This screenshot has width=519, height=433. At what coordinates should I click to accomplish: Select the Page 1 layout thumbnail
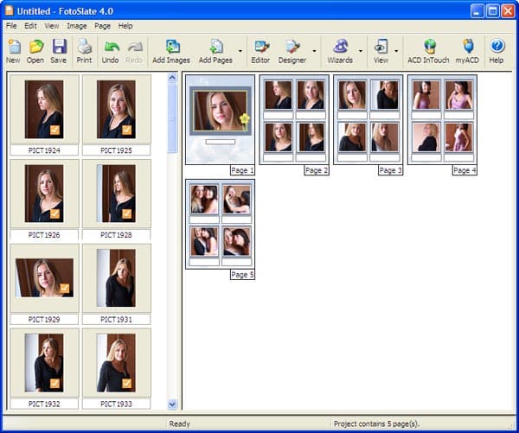220,119
